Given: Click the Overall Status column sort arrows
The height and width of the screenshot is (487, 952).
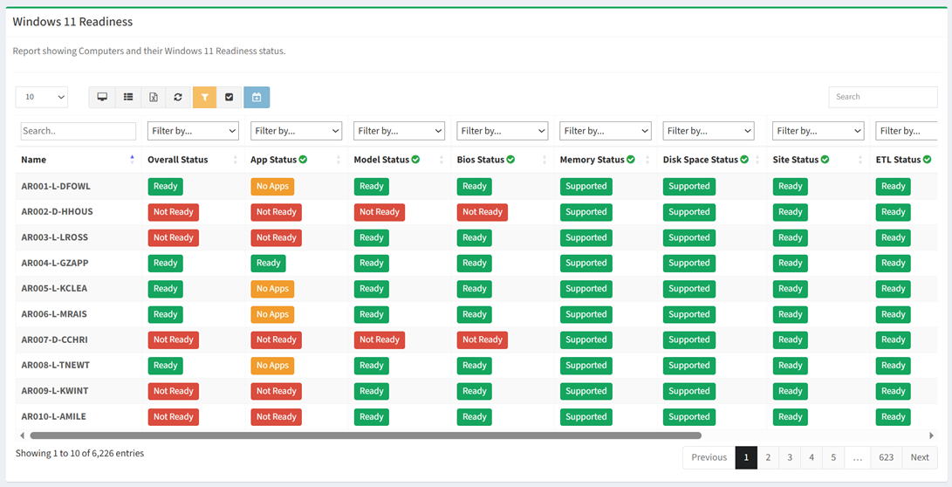Looking at the screenshot, I should 235,160.
